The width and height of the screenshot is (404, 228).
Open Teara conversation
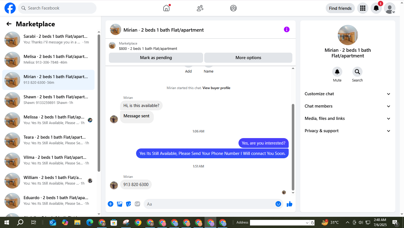(x=49, y=140)
